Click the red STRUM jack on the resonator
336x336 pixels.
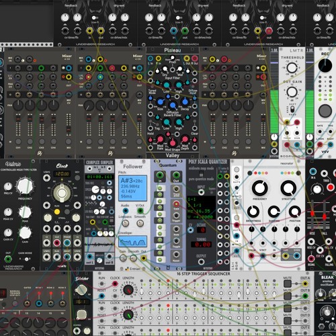pyautogui.click(x=251, y=255)
